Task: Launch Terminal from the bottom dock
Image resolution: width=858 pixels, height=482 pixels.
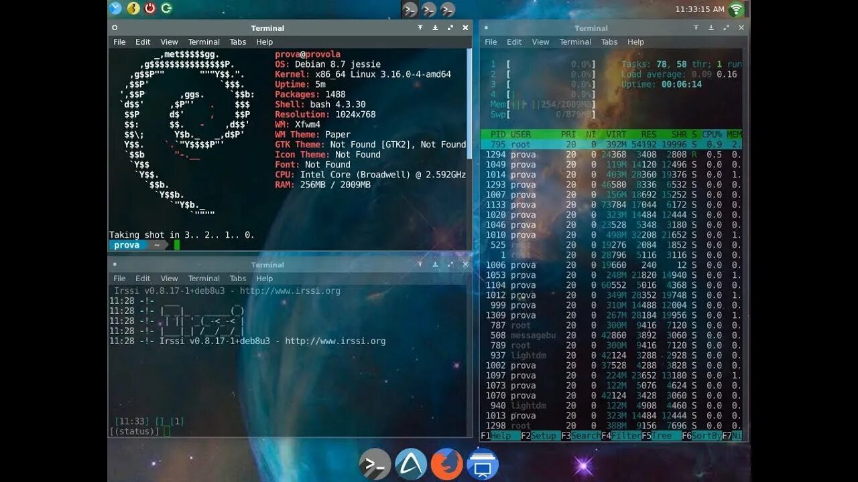Action: click(375, 464)
